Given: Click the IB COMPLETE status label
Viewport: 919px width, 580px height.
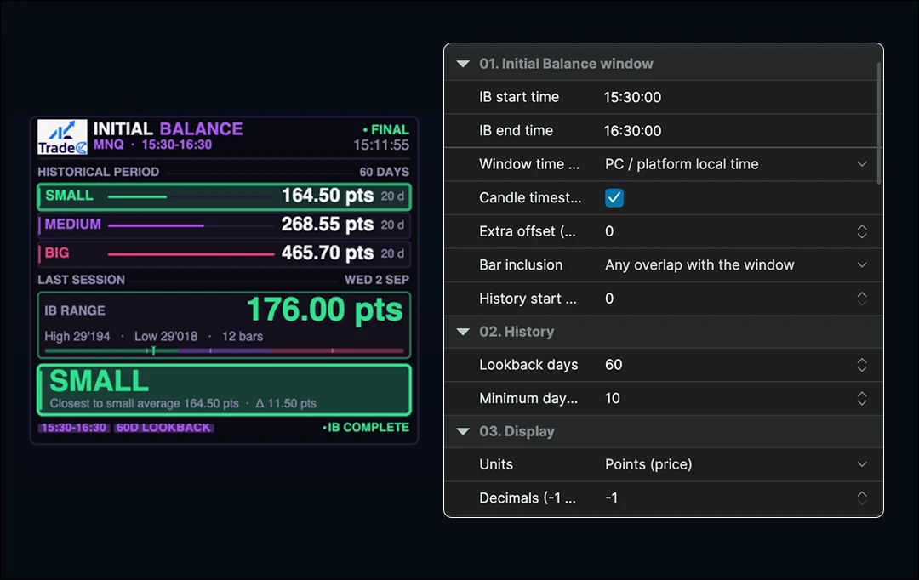Looking at the screenshot, I should [x=366, y=428].
